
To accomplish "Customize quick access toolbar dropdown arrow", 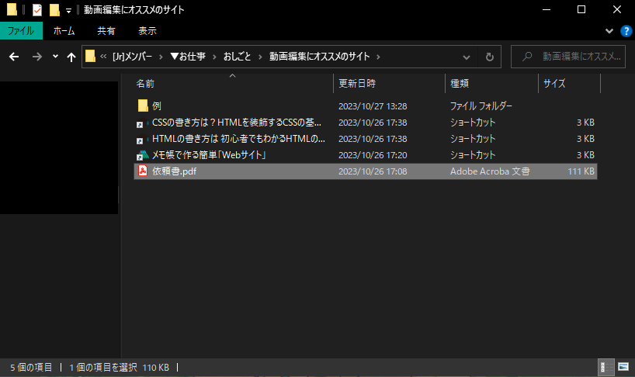I will (69, 10).
